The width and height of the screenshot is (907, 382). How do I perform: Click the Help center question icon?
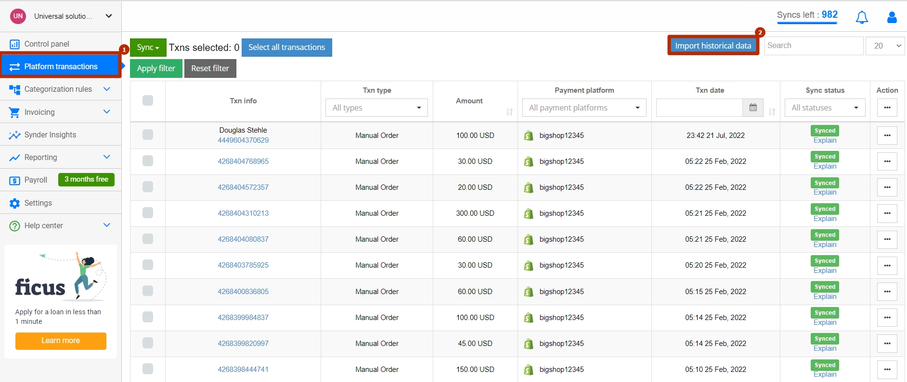(14, 226)
